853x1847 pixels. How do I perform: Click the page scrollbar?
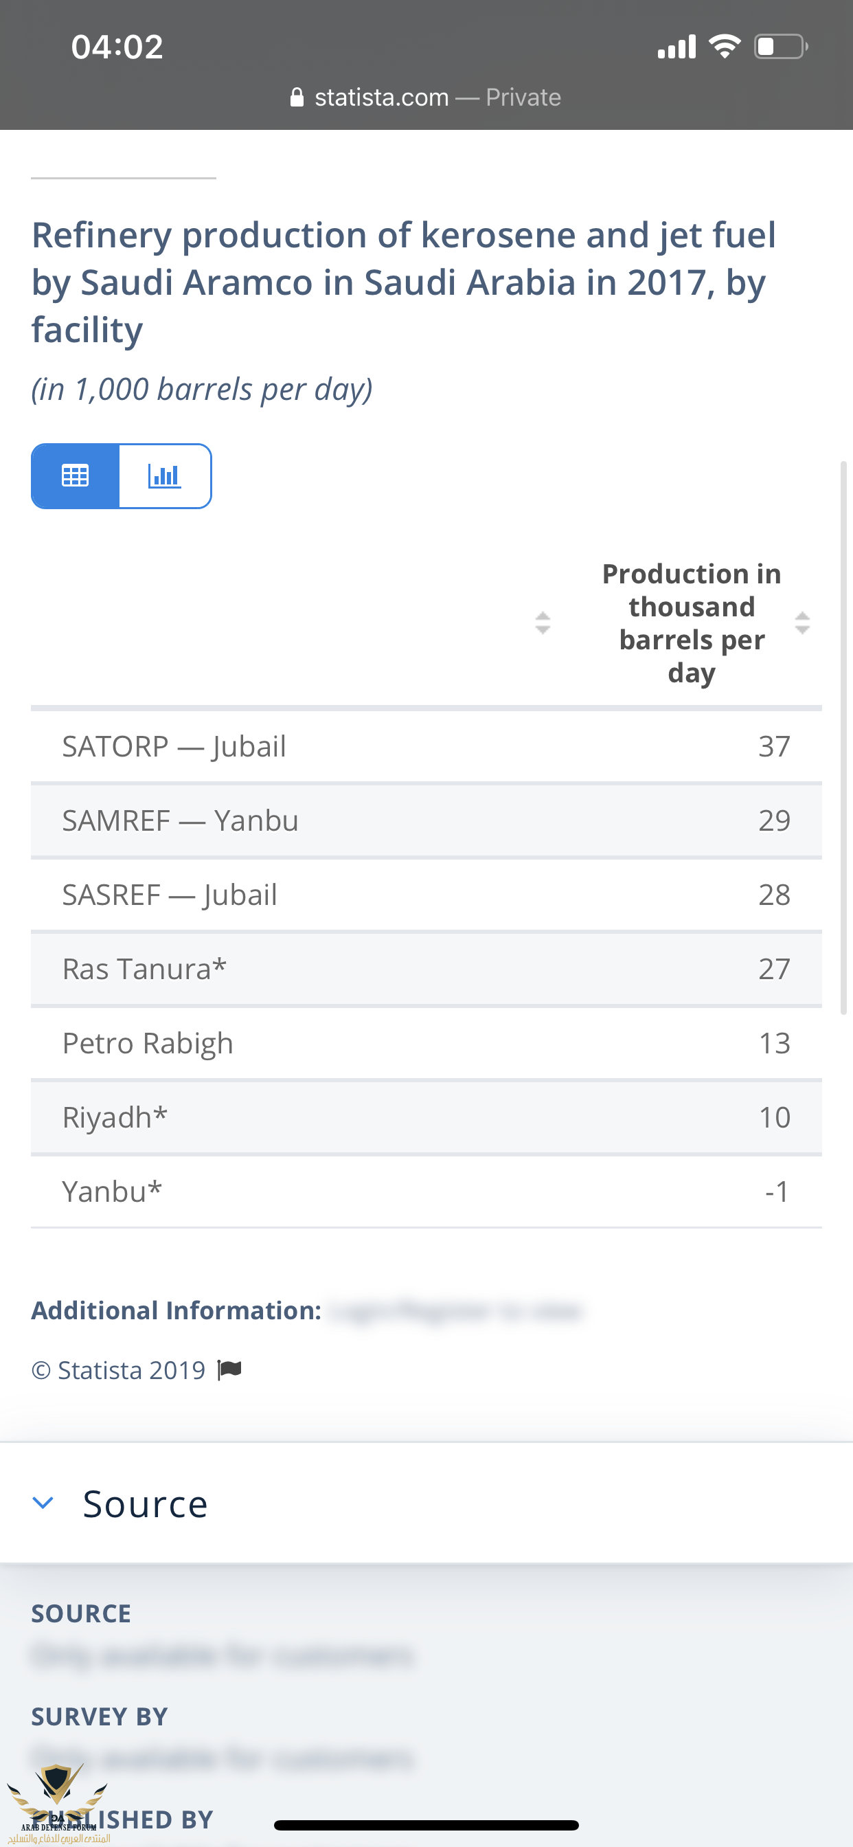pyautogui.click(x=843, y=739)
